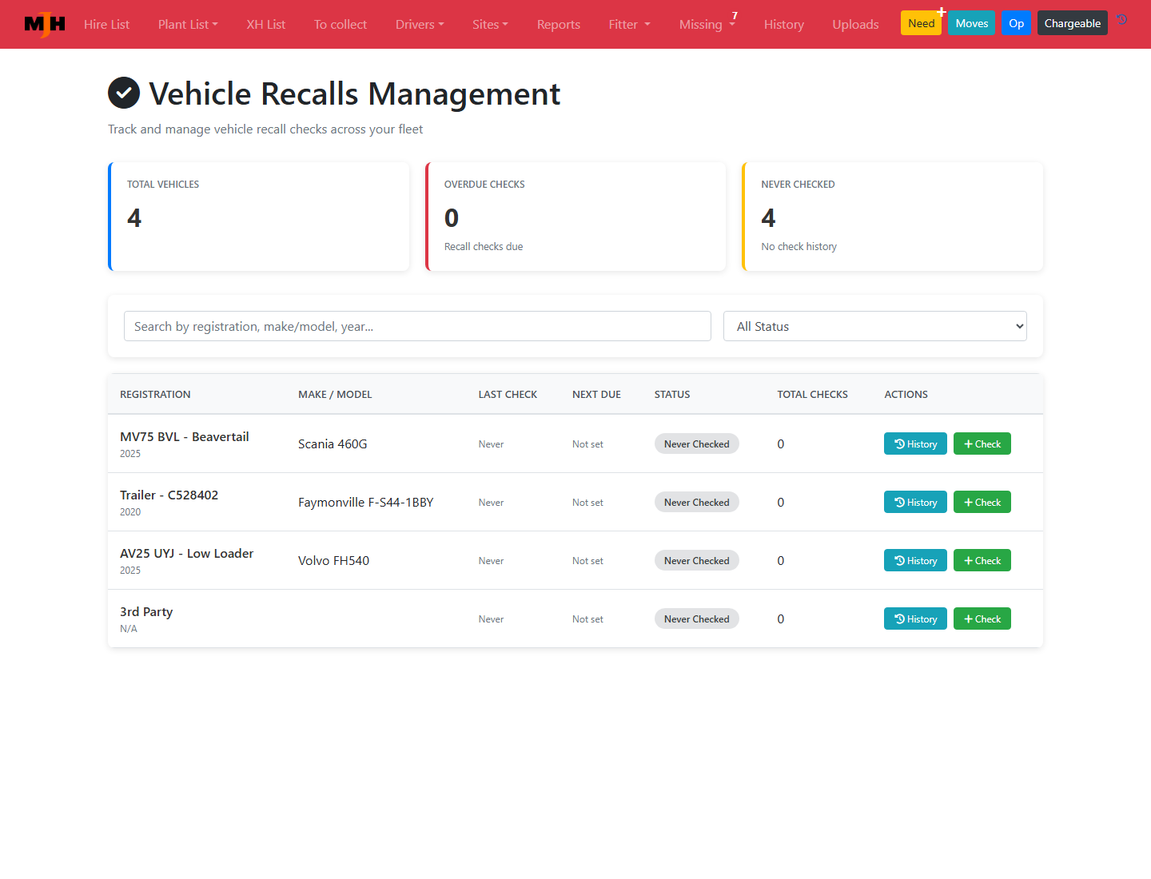Add Check for 3rd Party vehicle
The image size is (1151, 879).
coord(982,618)
